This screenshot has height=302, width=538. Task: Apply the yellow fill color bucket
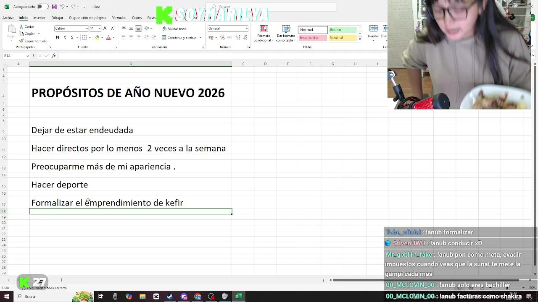[x=97, y=37]
